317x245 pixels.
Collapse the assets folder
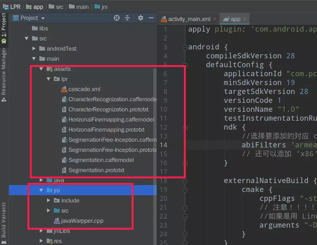(x=41, y=69)
